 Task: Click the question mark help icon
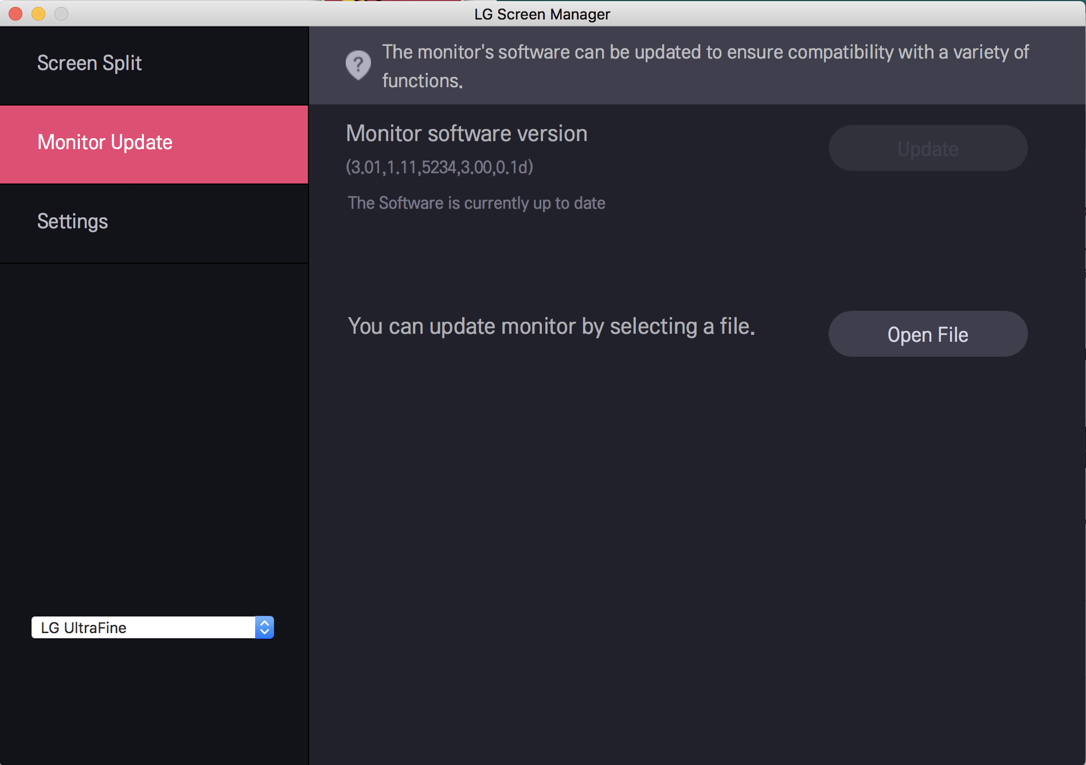[358, 65]
